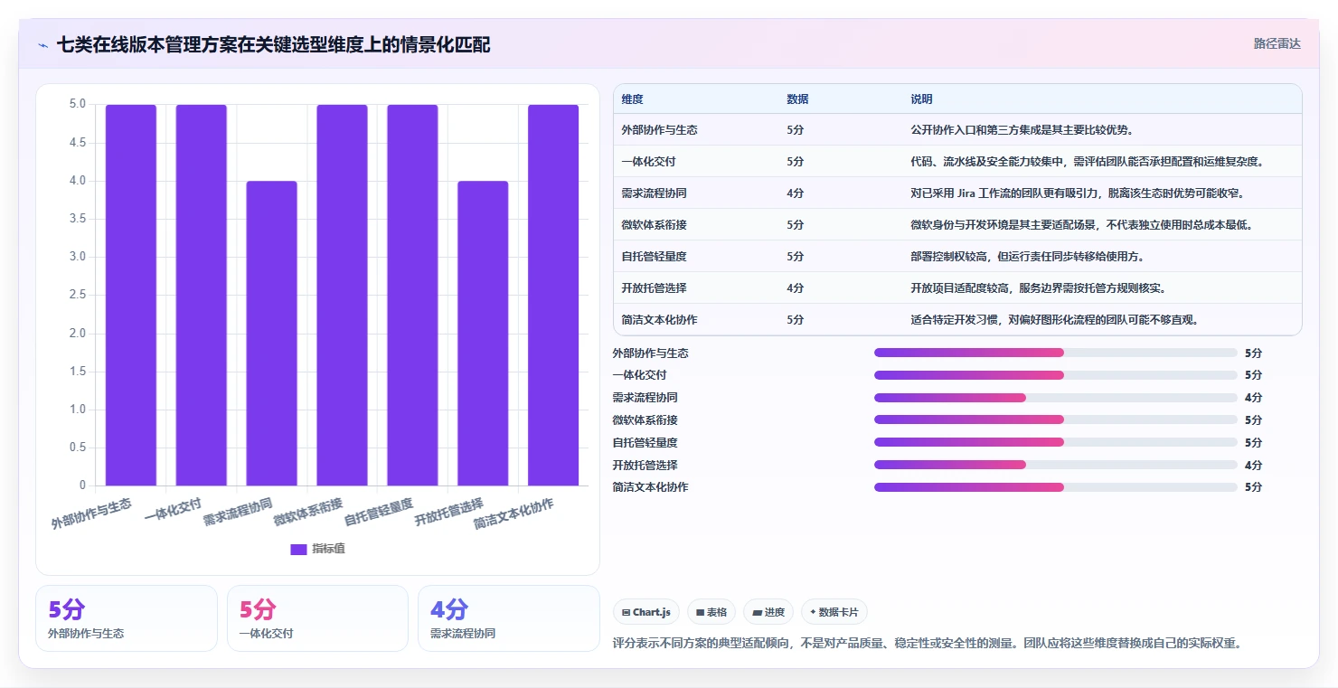Viewport: 1338px width, 688px height.
Task: Click description 部署控制权较高 in the table
Action: [x=1028, y=257]
